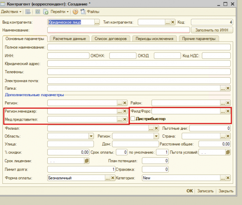
Task: Open Мед.представител selection ellipsis button
Action: coord(120,119)
